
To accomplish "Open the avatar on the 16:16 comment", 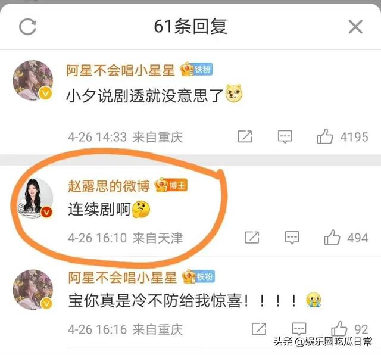I will pos(33,289).
